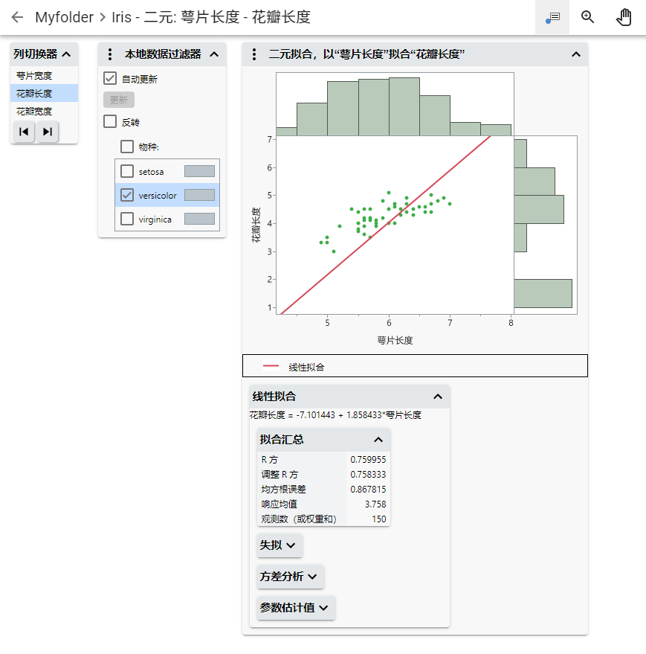Click the disabled 更新 button
This screenshot has width=646, height=654.
119,100
